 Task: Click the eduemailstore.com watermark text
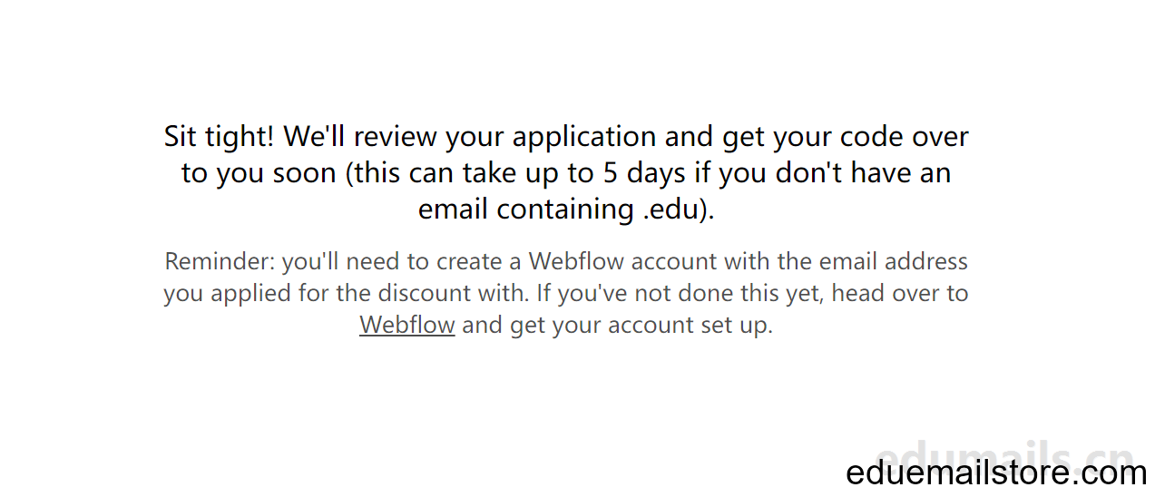pos(996,473)
